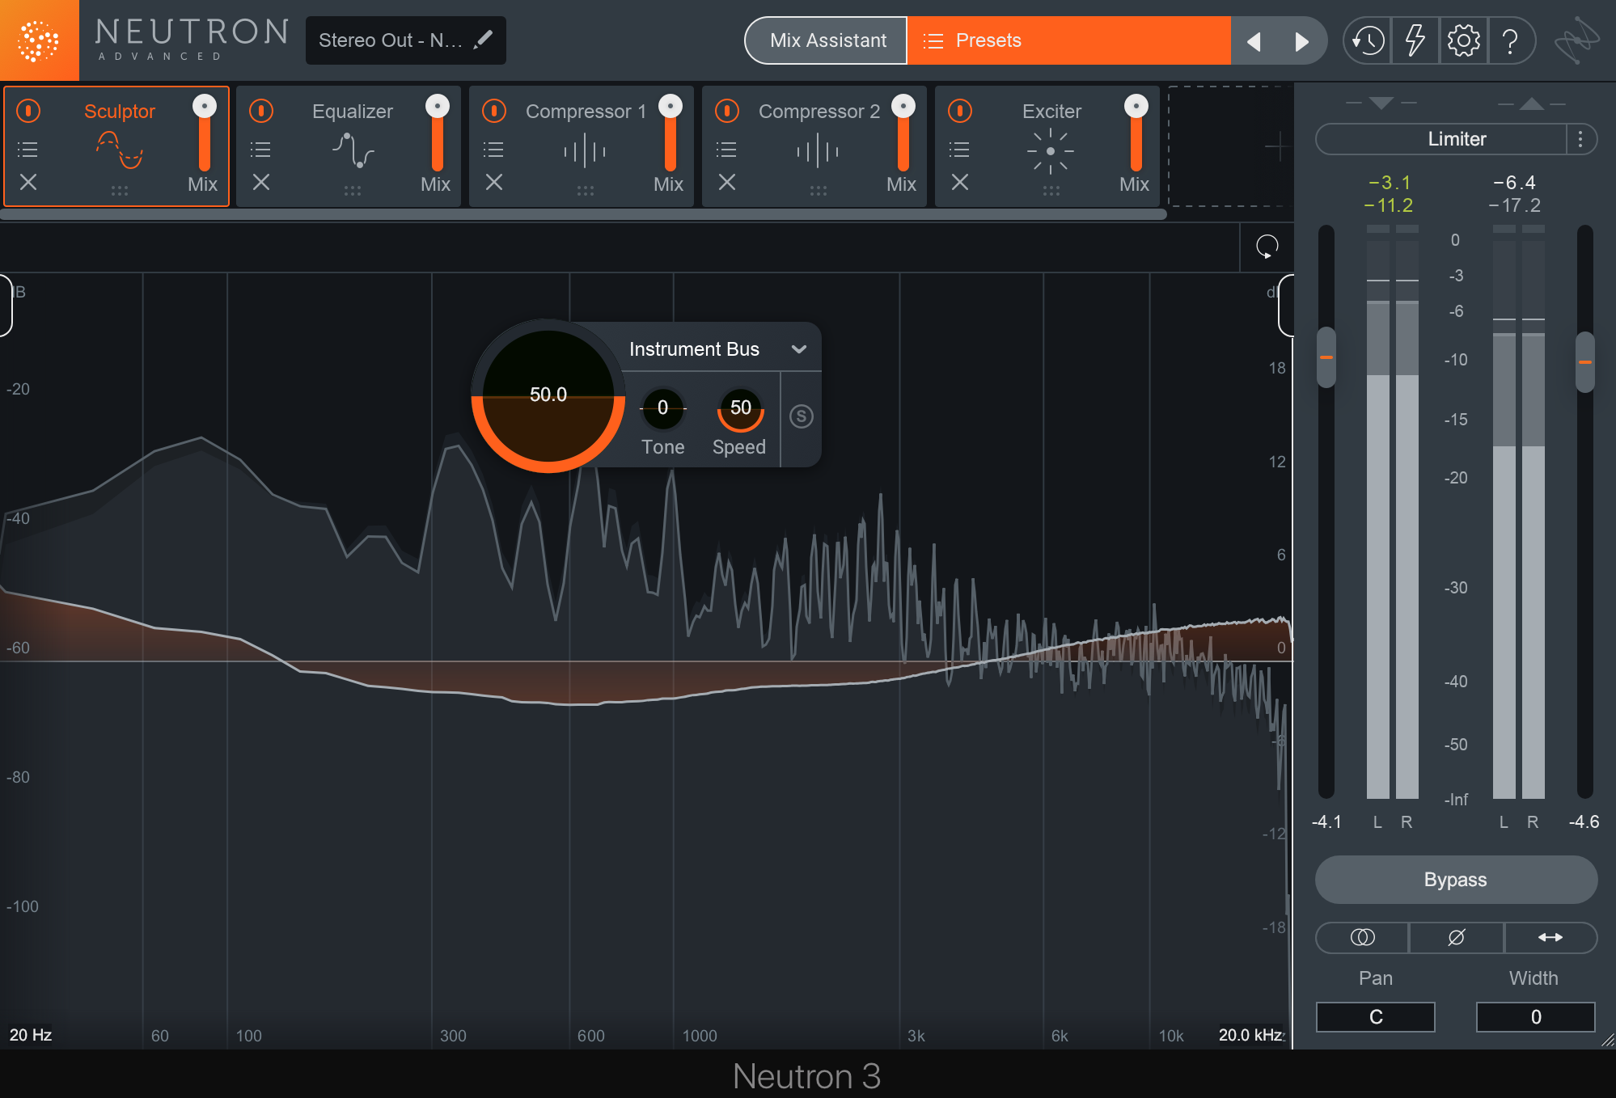The height and width of the screenshot is (1098, 1616).
Task: Click the Bypass button in Limiter section
Action: pos(1458,879)
